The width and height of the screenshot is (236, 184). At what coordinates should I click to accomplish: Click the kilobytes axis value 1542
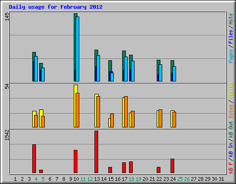7,135
